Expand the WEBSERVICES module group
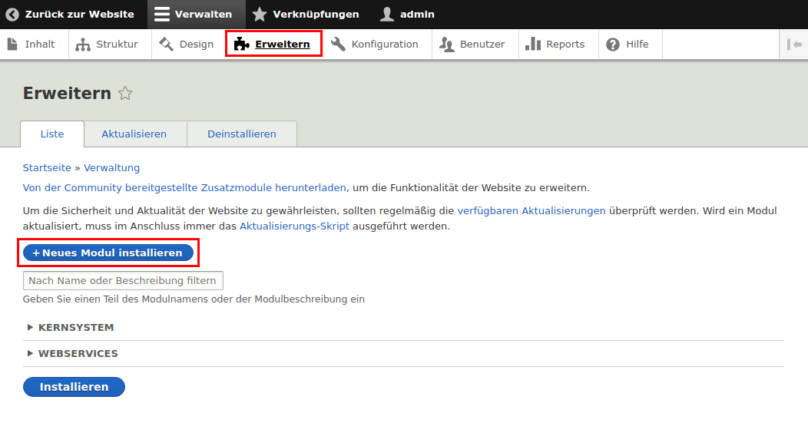The width and height of the screenshot is (808, 423). (x=78, y=354)
